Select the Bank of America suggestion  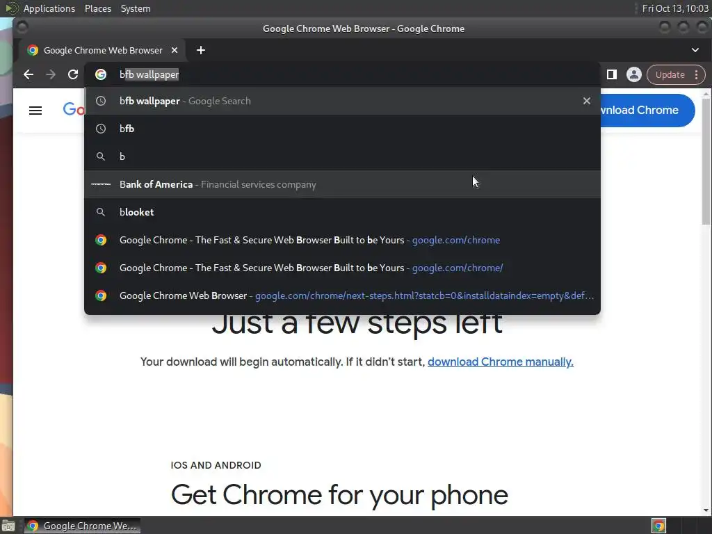coord(342,184)
